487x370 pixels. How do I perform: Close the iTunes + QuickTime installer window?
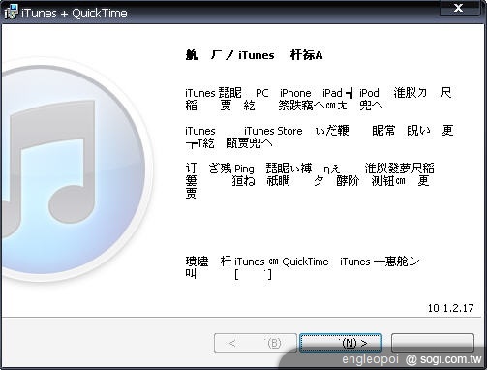[459, 8]
